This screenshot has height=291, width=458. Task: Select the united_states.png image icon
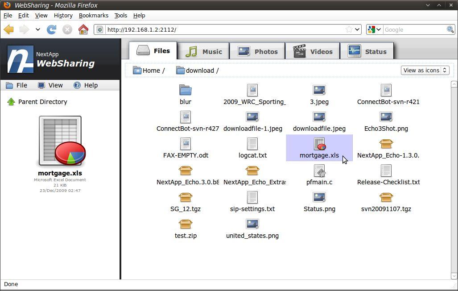click(252, 224)
